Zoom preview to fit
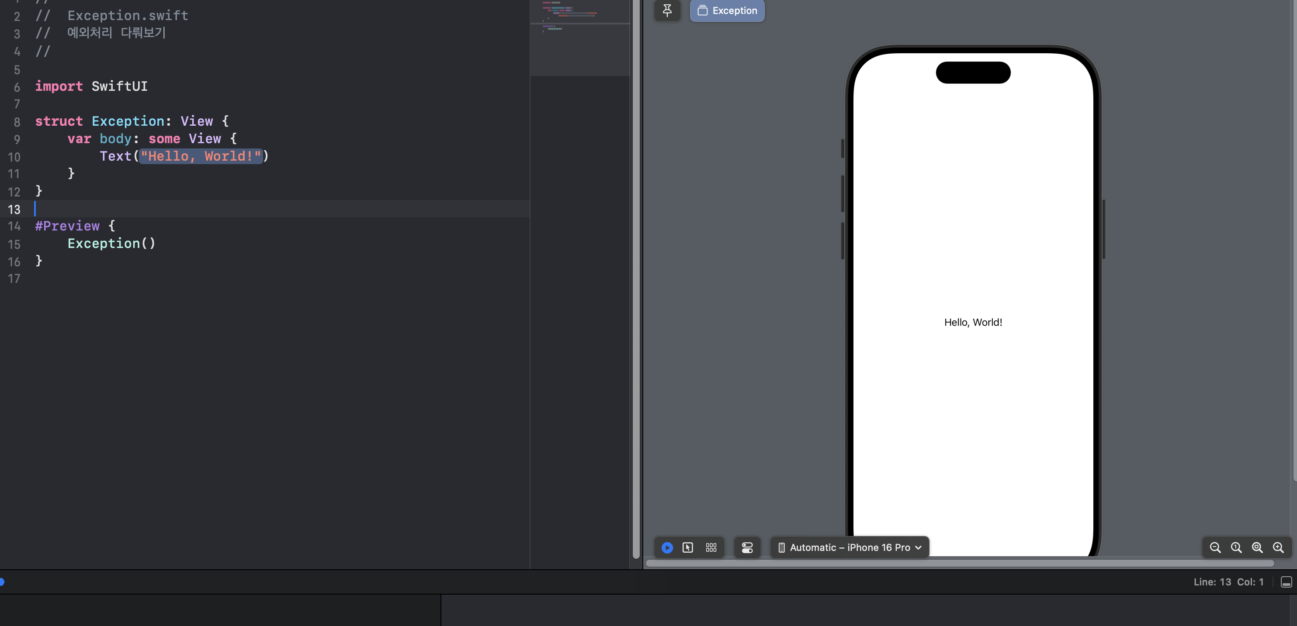The image size is (1297, 626). point(1257,547)
